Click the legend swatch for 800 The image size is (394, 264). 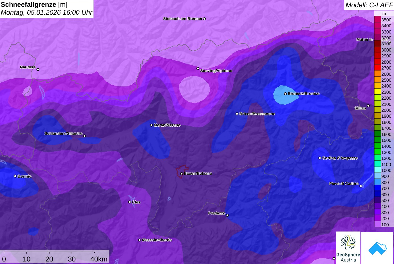pyautogui.click(x=377, y=182)
